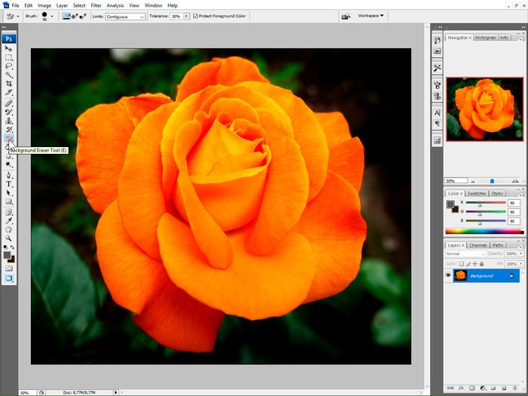Viewport: 528px width, 396px height.
Task: Hide the Background layer eye icon
Action: [449, 276]
